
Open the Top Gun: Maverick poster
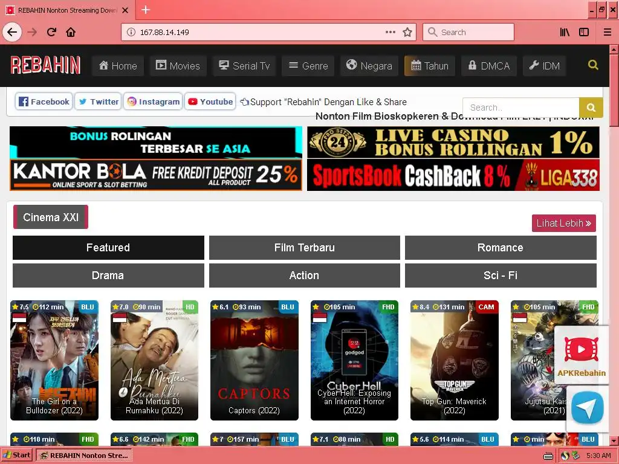455,360
